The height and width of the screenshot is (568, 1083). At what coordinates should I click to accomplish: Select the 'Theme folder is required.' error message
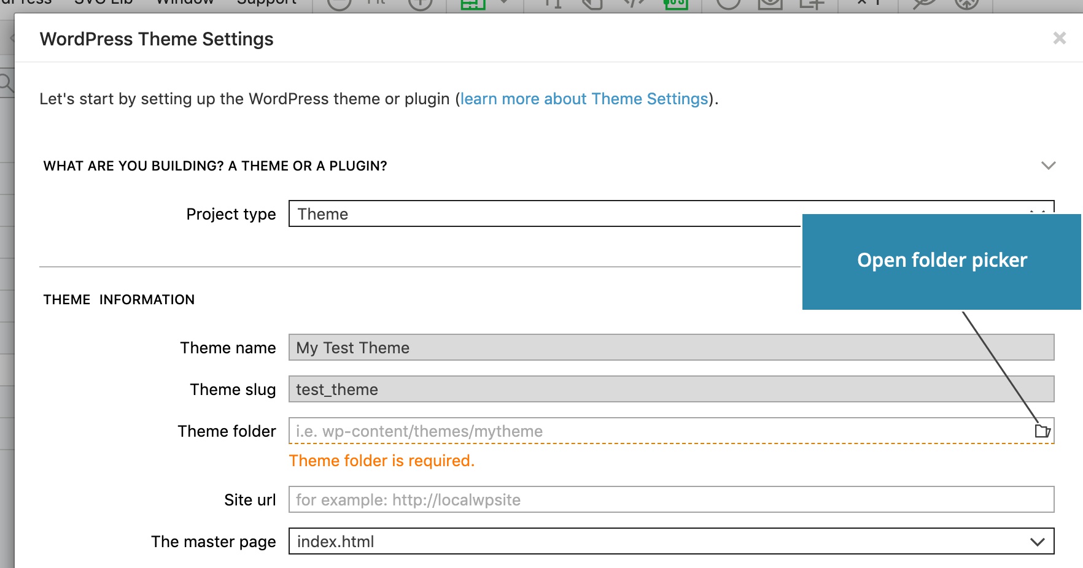click(x=381, y=461)
